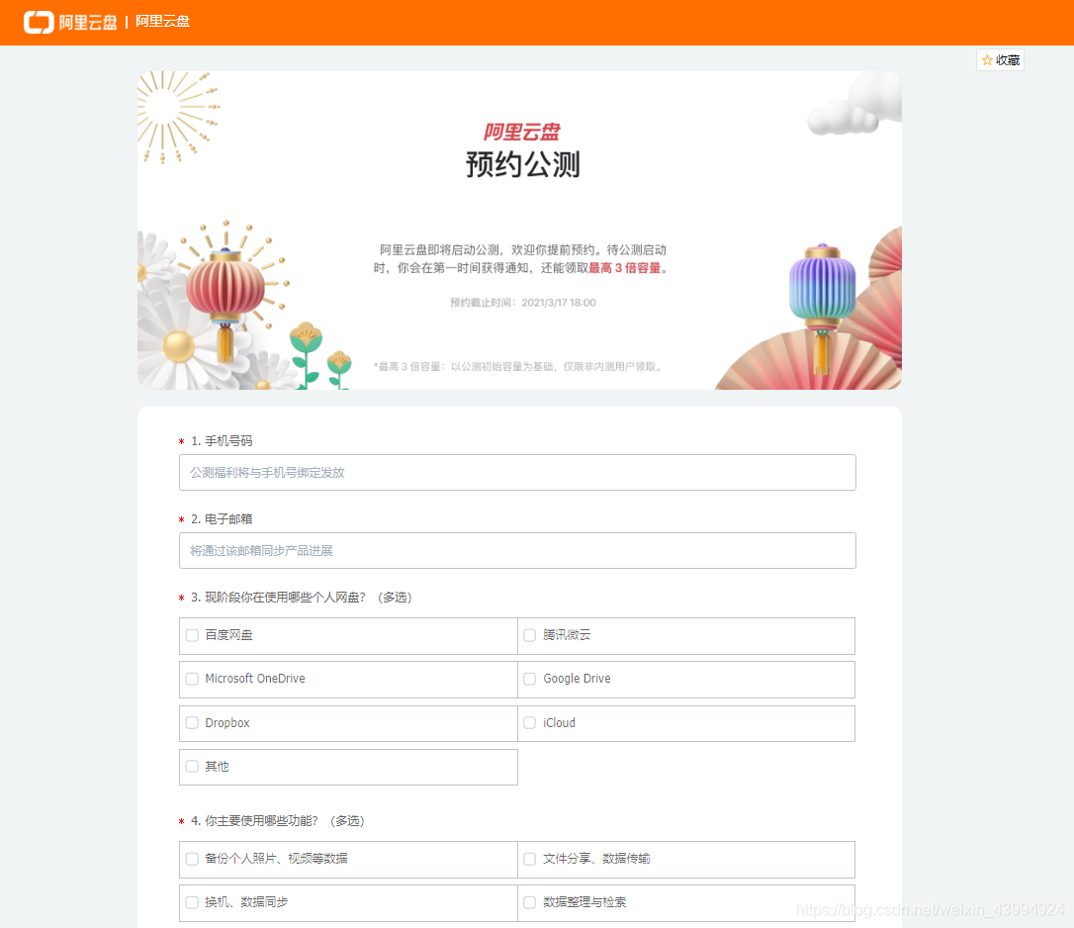Check 文件分享、数据传输 option
Screen dimensions: 1074x928
pos(529,859)
